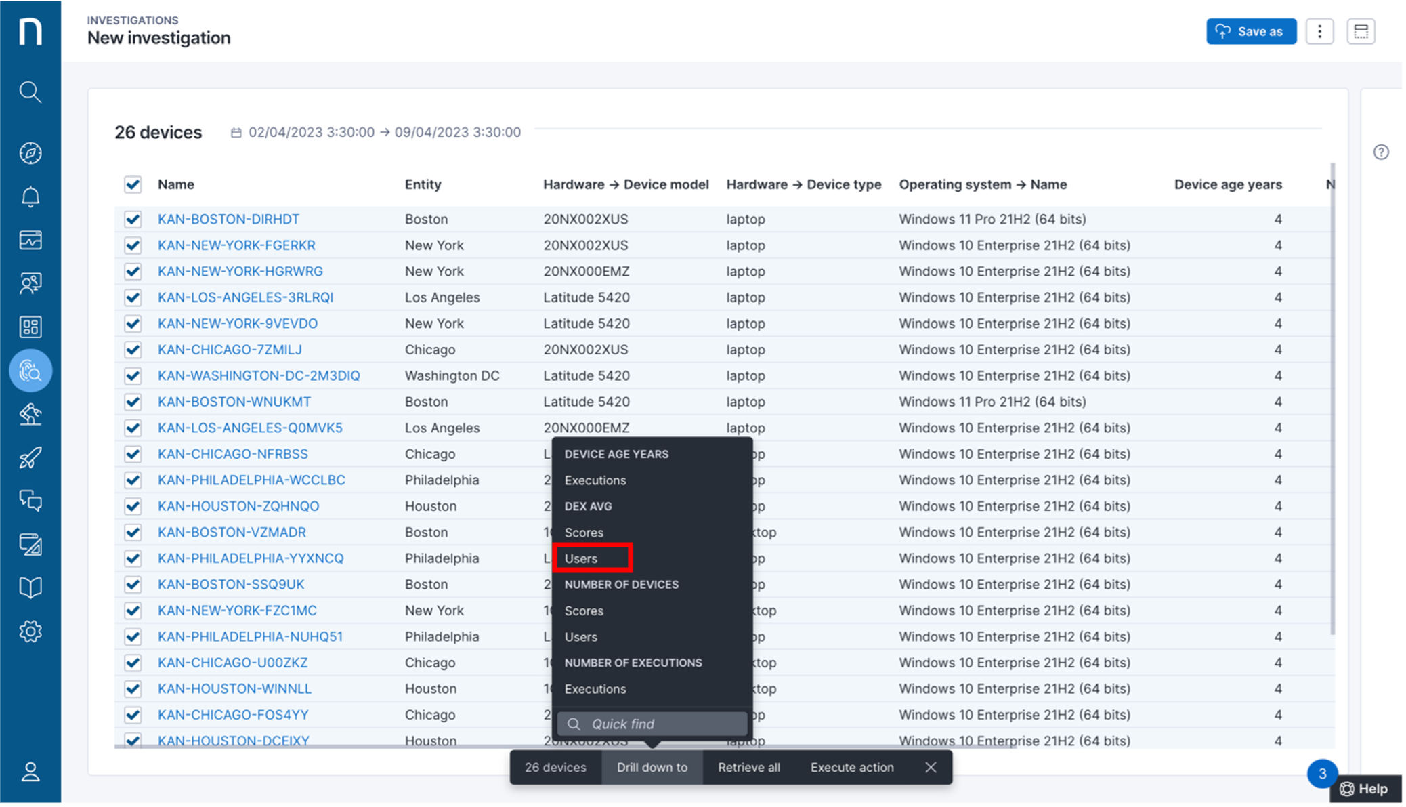Open the settings gear in sidebar
This screenshot has width=1406, height=807.
tap(30, 632)
